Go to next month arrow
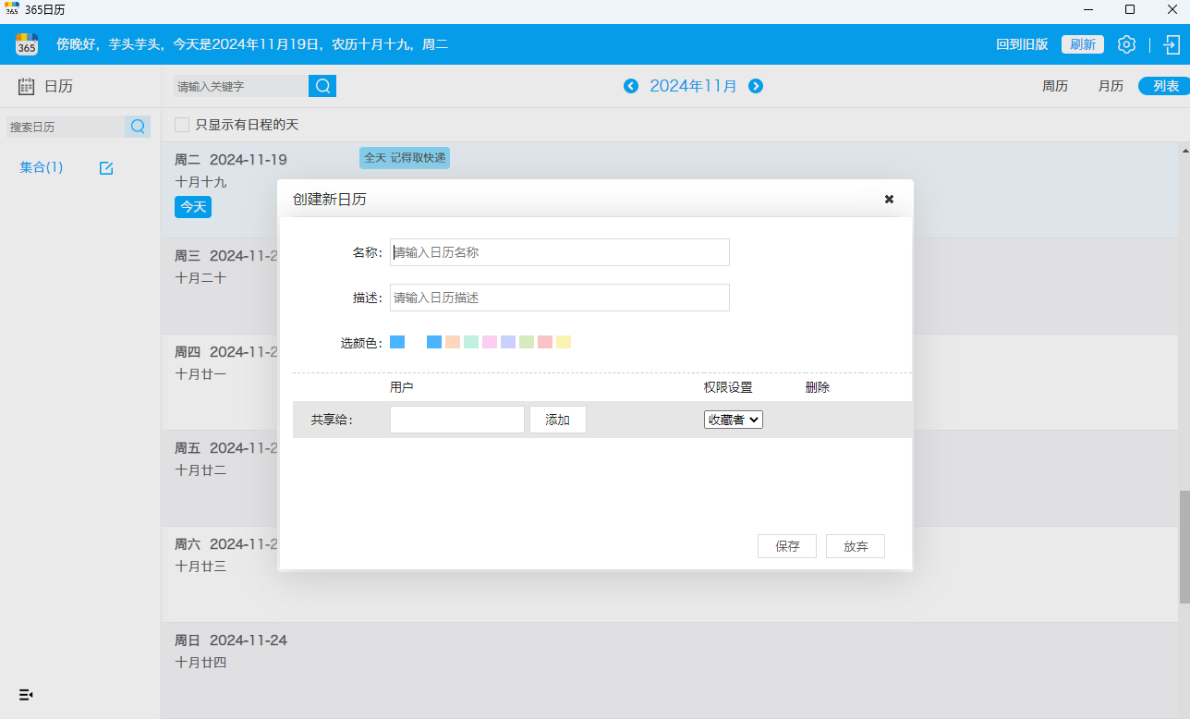Viewport: 1190px width, 719px height. [x=756, y=86]
